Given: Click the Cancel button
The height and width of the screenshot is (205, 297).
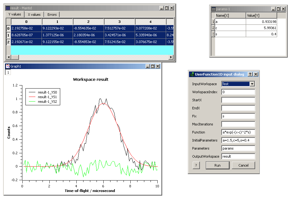Looking at the screenshot, I should pyautogui.click(x=243, y=165).
